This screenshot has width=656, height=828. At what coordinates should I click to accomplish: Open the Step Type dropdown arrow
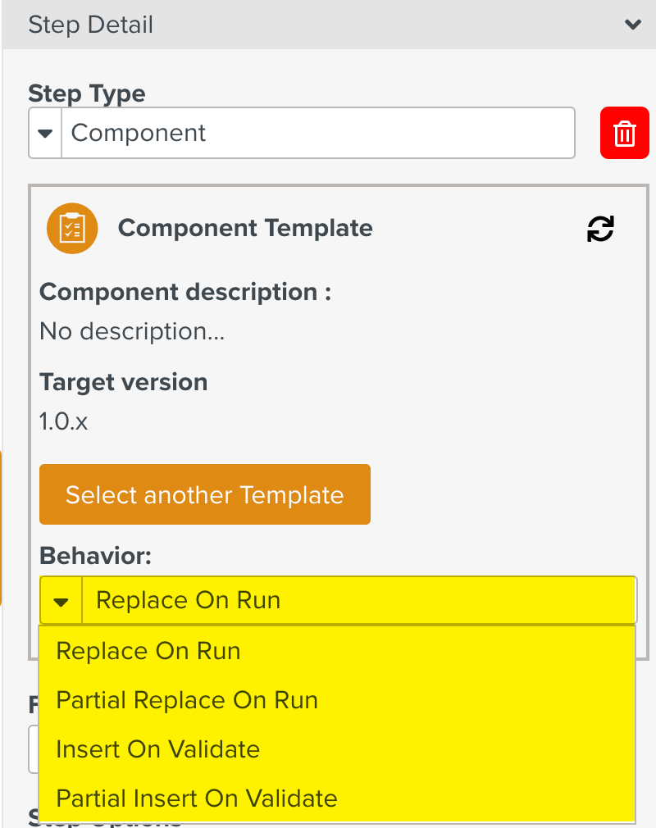pyautogui.click(x=46, y=133)
